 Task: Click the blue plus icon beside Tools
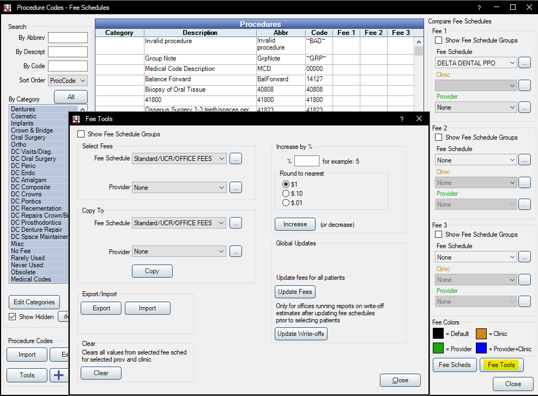(x=59, y=375)
